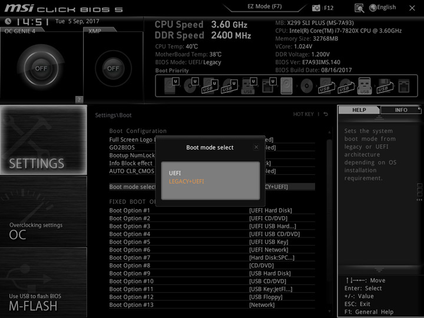Close the Boot mode select dialog

click(x=256, y=147)
